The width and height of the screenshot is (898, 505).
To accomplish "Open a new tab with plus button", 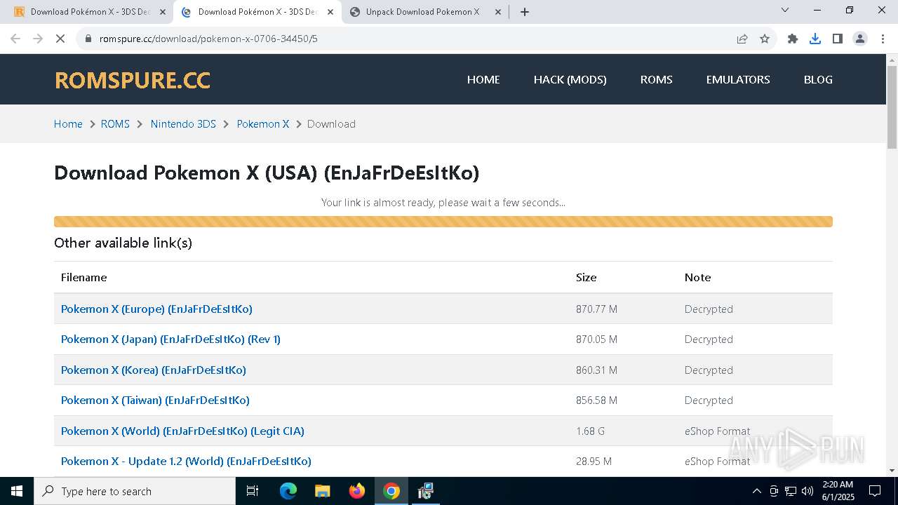I will pos(525,11).
